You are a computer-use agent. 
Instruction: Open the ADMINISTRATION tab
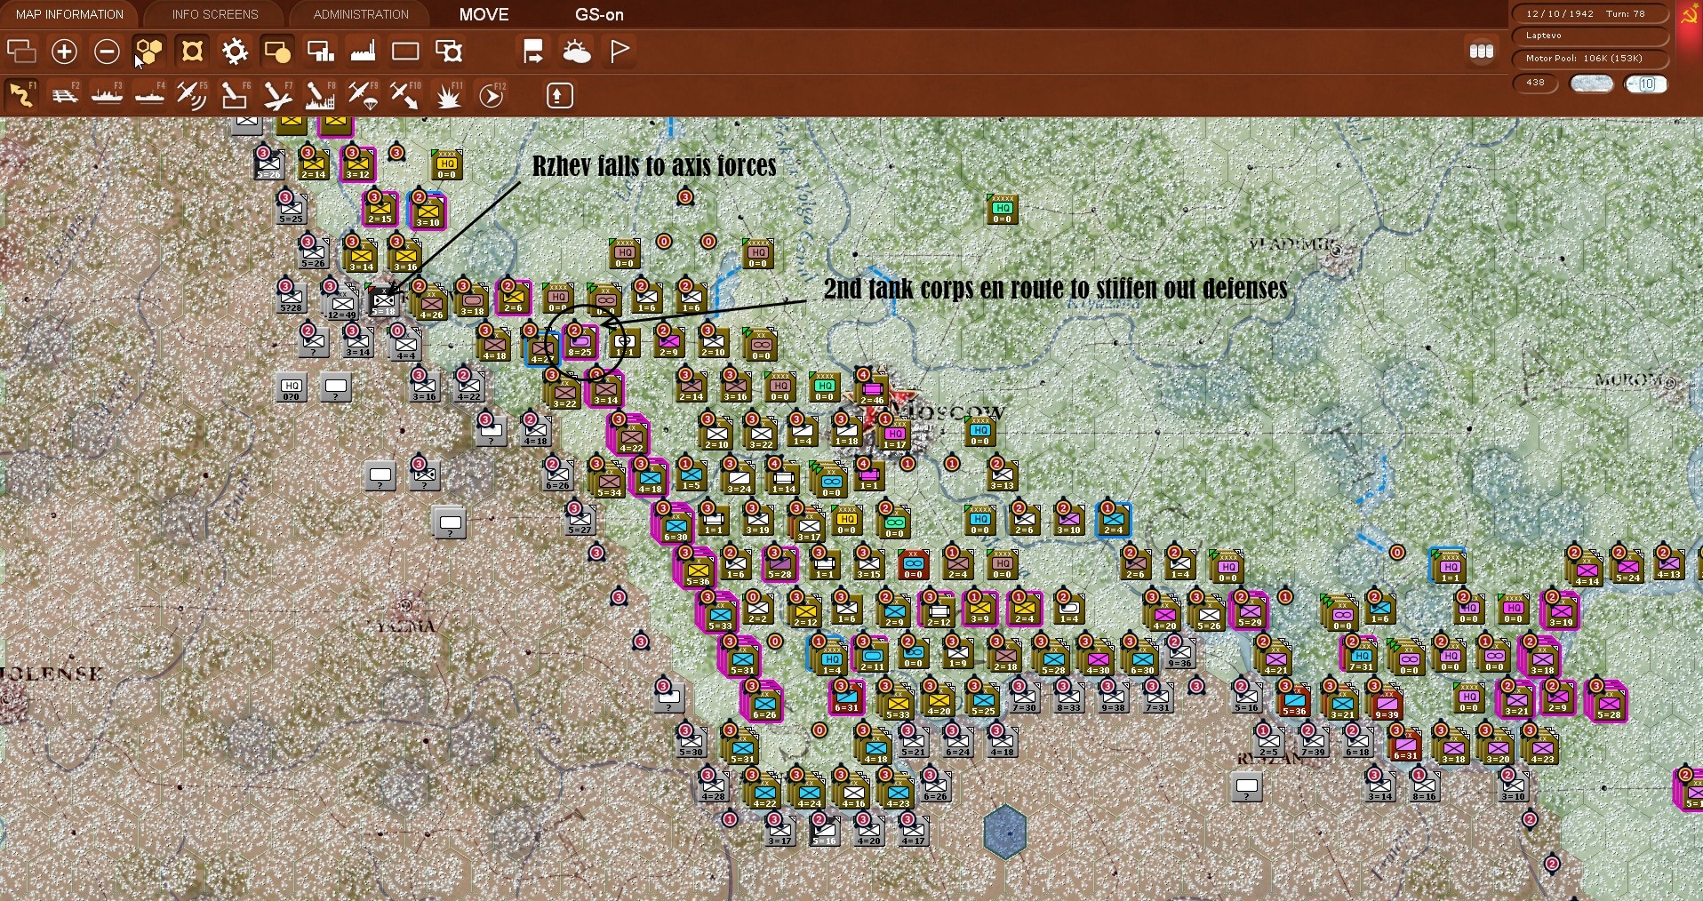(361, 14)
